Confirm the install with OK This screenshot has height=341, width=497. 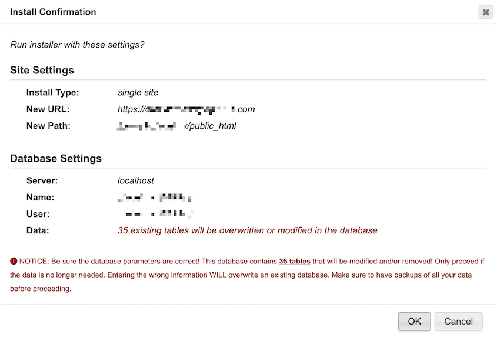414,322
